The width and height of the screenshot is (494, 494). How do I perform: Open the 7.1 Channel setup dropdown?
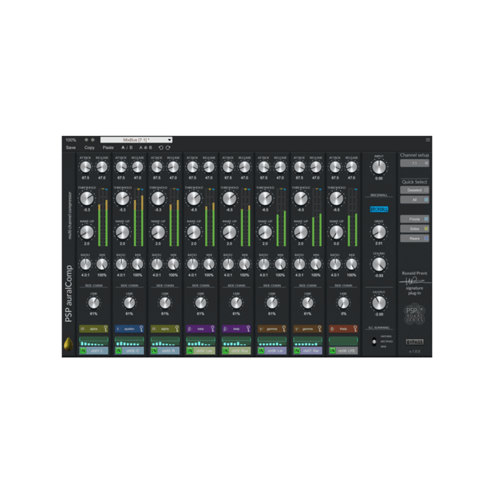pyautogui.click(x=414, y=163)
